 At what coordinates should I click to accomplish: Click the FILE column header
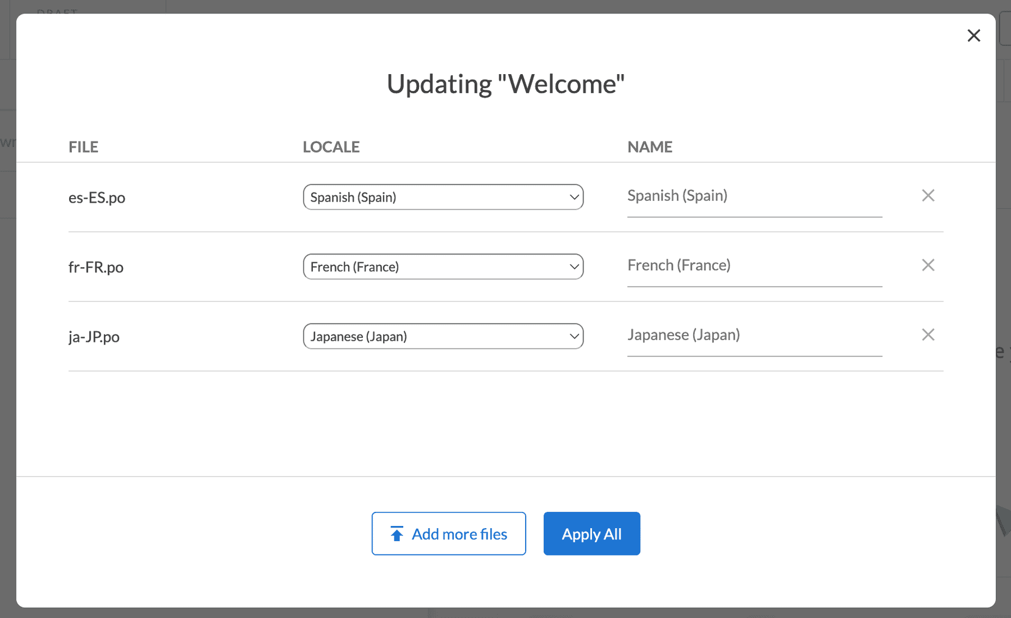coord(83,147)
